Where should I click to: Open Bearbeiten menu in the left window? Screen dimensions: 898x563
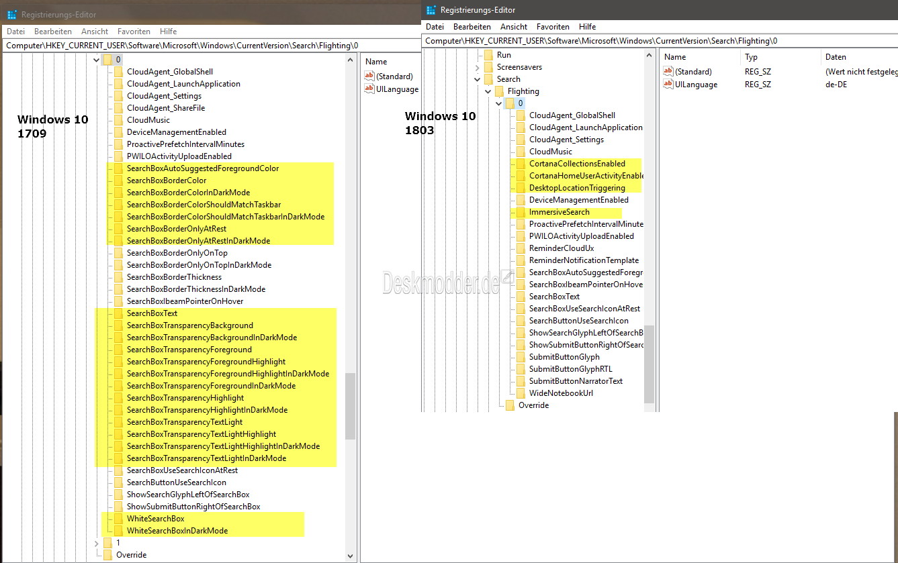click(53, 32)
